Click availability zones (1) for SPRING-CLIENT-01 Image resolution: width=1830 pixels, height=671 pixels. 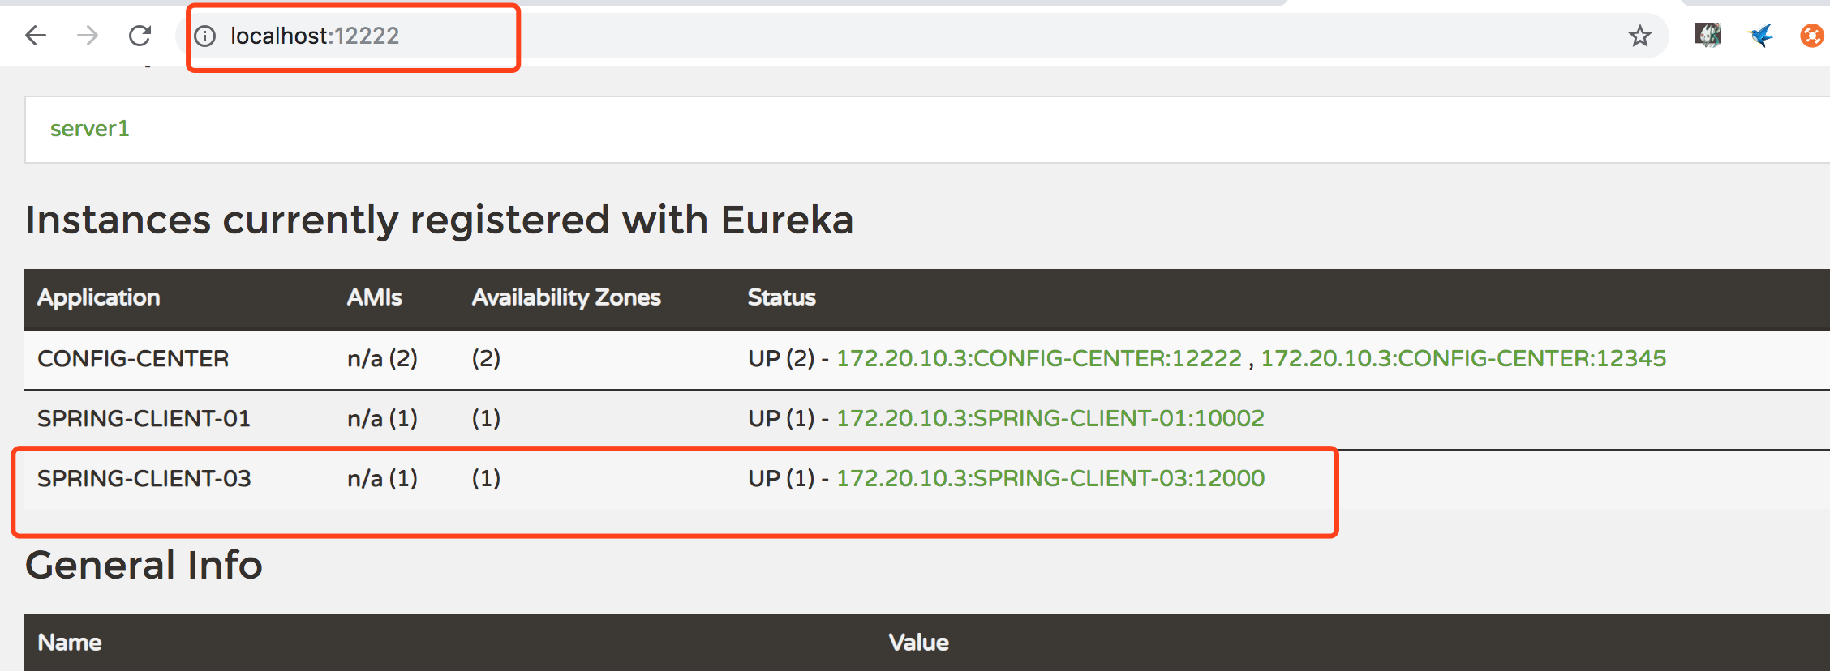coord(487,418)
